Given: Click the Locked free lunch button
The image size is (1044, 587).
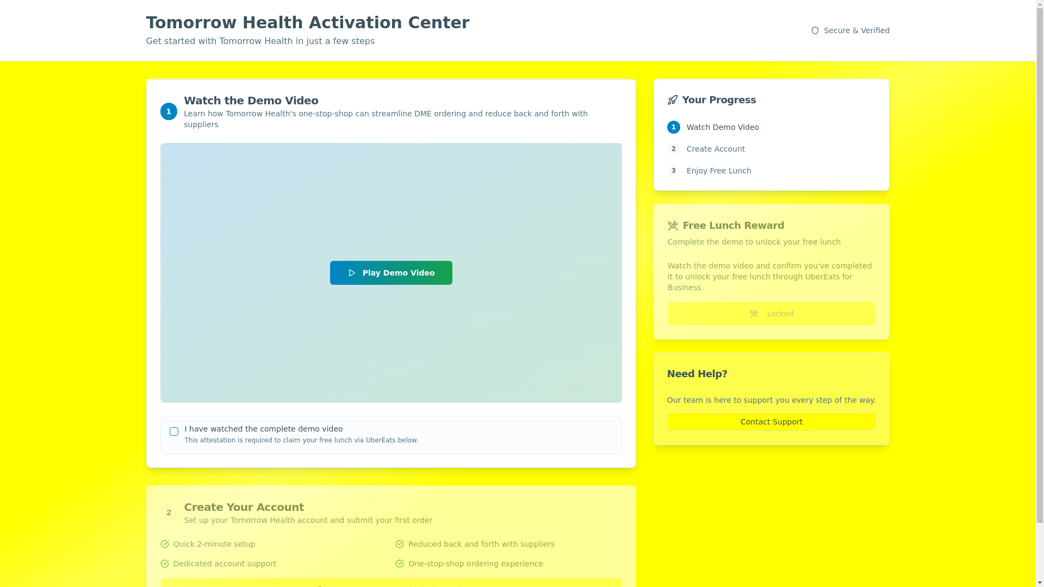Looking at the screenshot, I should (x=771, y=314).
